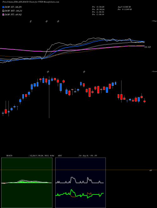Click the ADX (14 day) parameter values
This screenshot has height=208, width=157.
pyautogui.click(x=88, y=156)
